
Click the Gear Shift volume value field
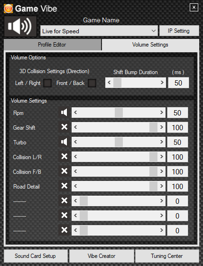click(177, 127)
